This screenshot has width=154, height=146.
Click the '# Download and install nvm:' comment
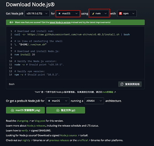34,31
